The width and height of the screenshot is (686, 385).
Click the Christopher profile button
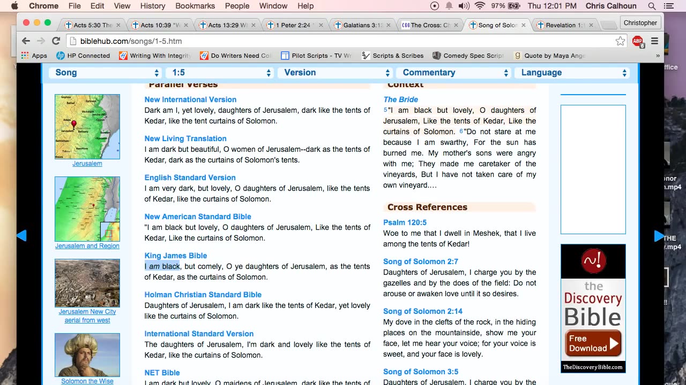pyautogui.click(x=640, y=23)
